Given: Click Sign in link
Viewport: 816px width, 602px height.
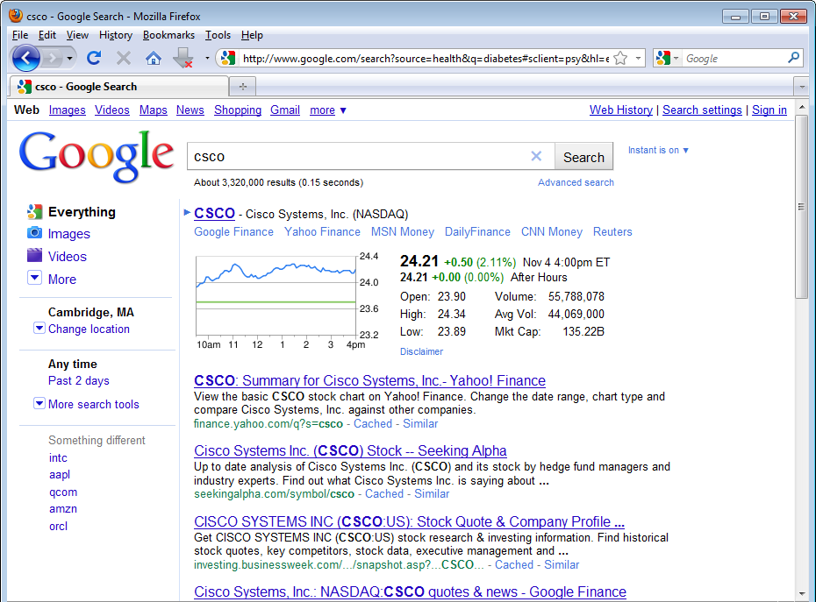Looking at the screenshot, I should pyautogui.click(x=769, y=110).
